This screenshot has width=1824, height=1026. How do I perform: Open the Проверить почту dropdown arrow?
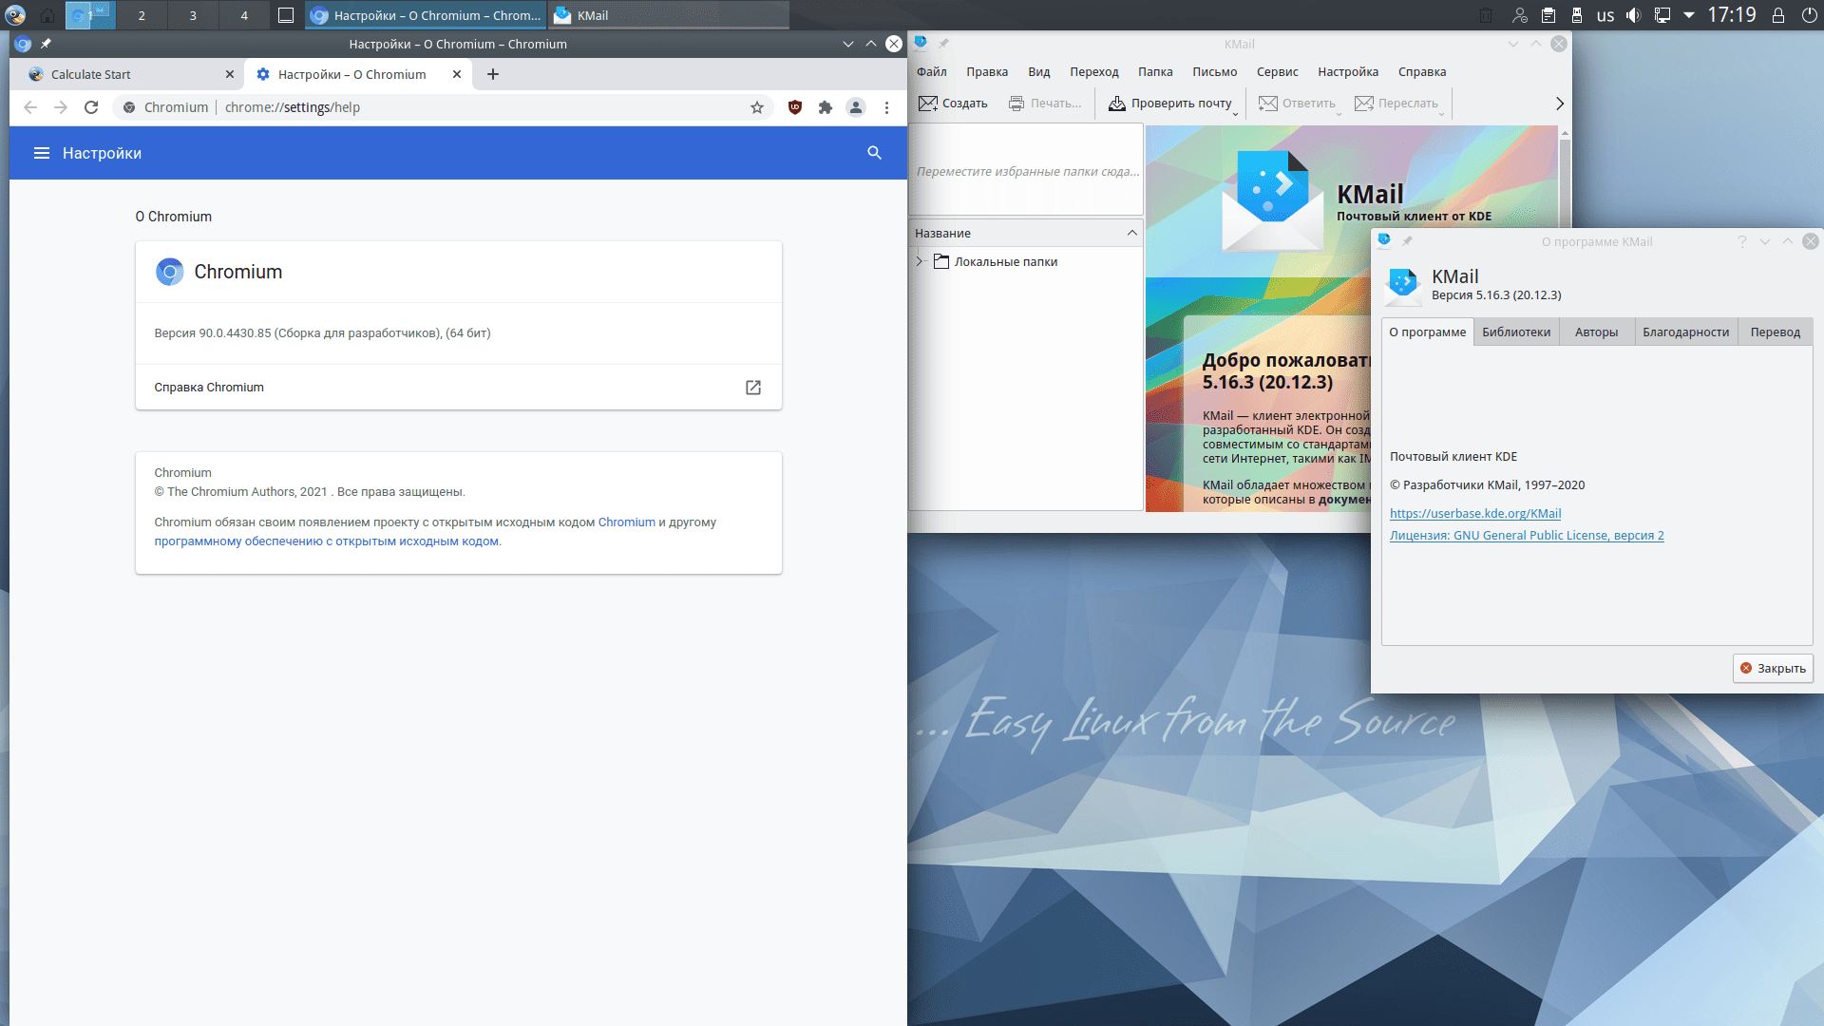tap(1236, 113)
